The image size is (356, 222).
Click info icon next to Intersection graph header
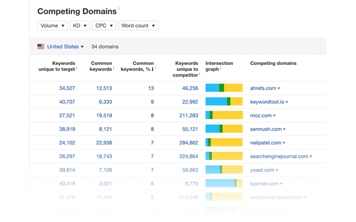tap(221, 69)
